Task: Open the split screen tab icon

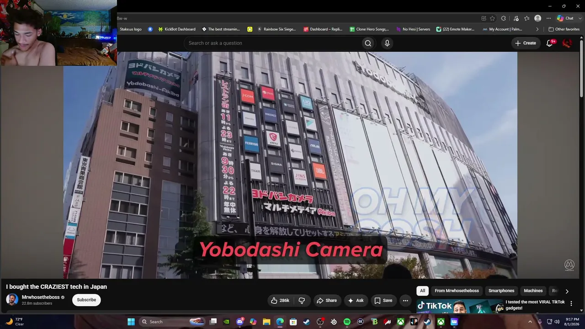Action: [484, 18]
